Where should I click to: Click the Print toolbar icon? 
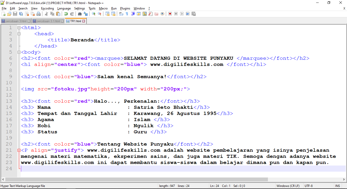38,14
